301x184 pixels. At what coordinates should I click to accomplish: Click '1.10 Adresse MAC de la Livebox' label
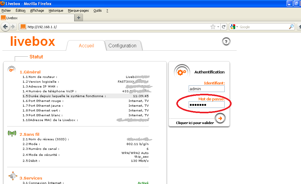(50, 120)
